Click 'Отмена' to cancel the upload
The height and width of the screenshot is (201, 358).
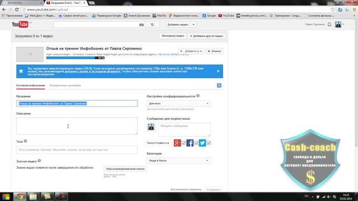coord(214,51)
